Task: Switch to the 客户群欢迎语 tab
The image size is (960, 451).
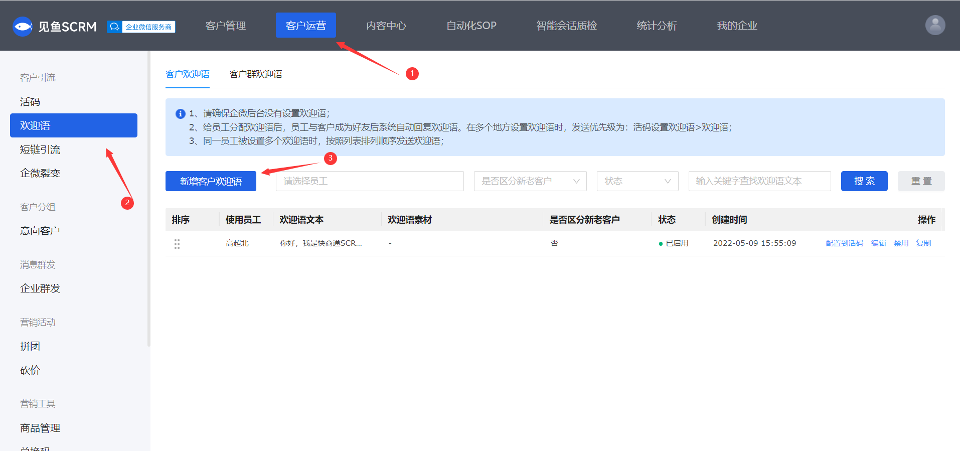Action: 256,74
